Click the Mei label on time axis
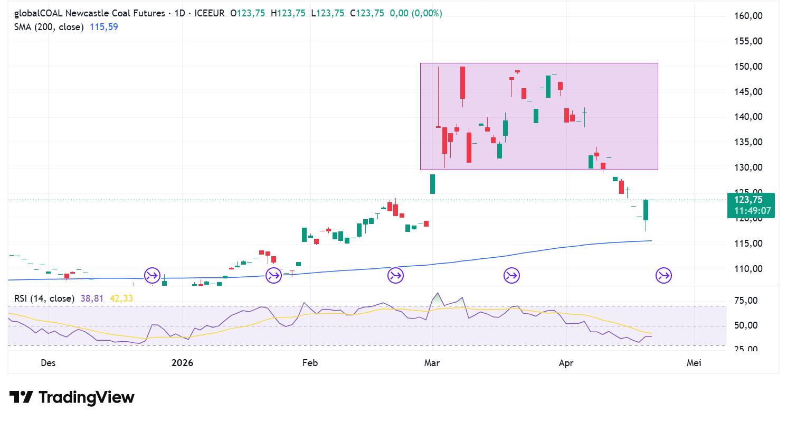The height and width of the screenshot is (421, 787). pyautogui.click(x=694, y=363)
